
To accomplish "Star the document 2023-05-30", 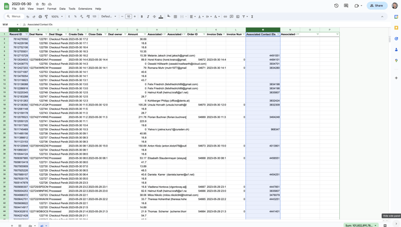I will coord(37,4).
